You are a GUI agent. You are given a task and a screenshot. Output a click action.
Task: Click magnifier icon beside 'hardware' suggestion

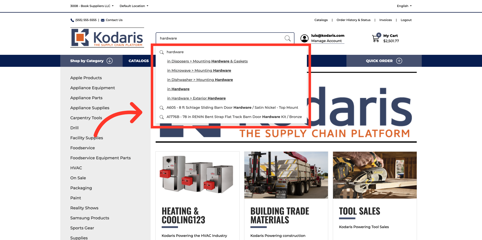[x=162, y=52]
